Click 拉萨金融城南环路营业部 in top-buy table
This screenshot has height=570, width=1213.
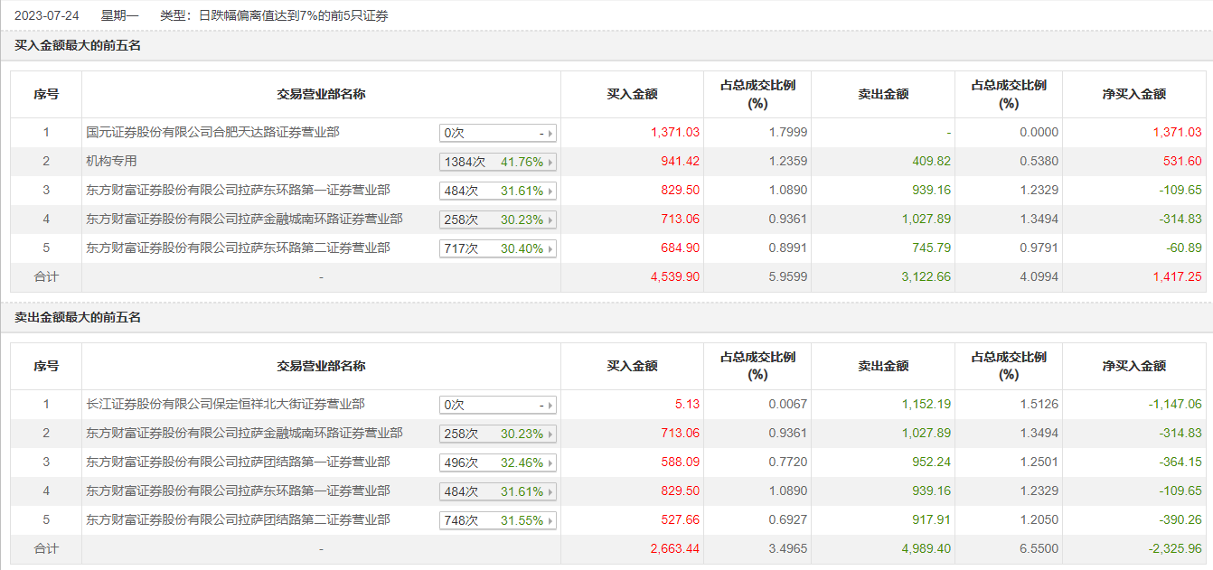point(244,219)
